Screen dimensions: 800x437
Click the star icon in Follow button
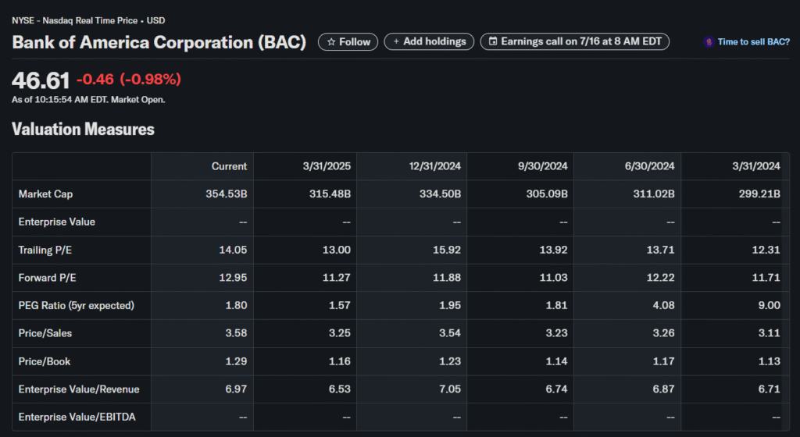331,42
